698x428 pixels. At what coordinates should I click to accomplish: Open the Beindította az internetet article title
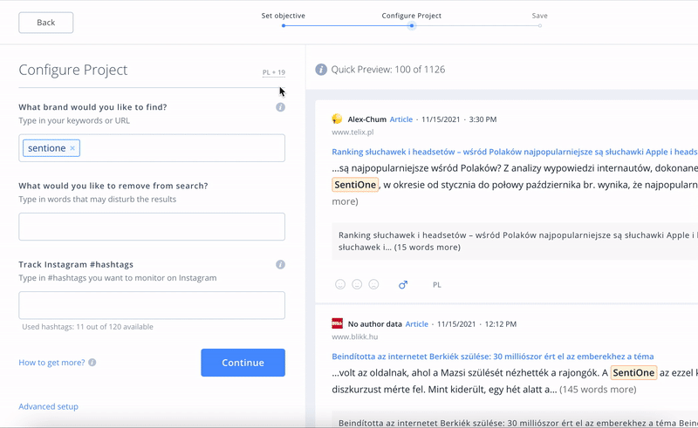[493, 357]
